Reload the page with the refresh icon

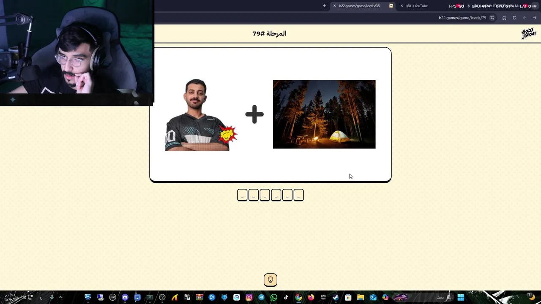(514, 18)
